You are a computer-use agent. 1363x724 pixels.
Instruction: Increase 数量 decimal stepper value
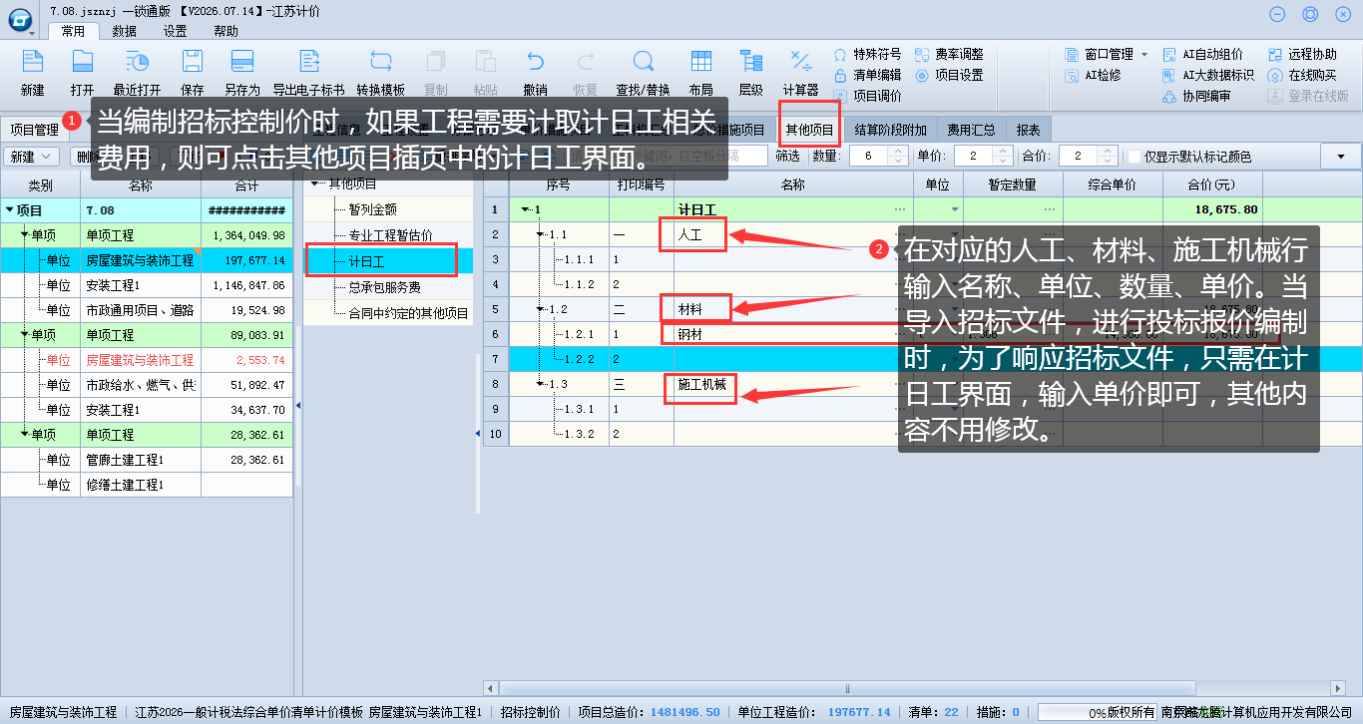(x=897, y=151)
